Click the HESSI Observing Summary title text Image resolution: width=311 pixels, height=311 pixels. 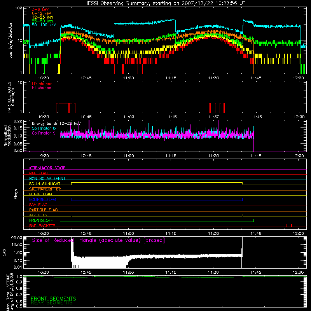(164, 3)
